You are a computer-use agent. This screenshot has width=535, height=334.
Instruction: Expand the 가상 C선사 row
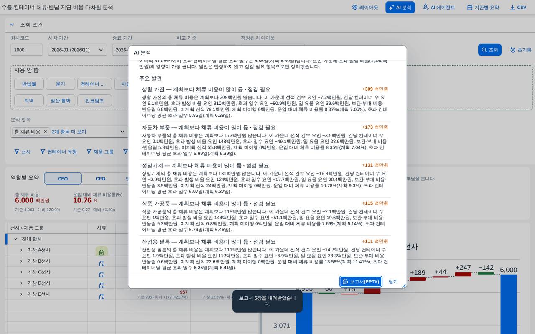pos(21,272)
